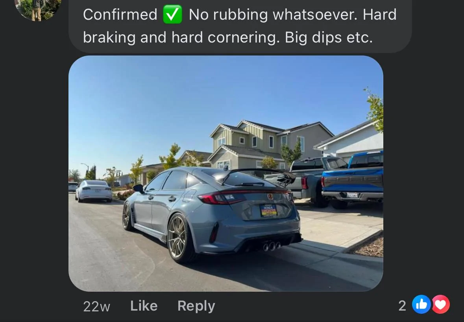Viewport: 464px width, 322px height.
Task: Click the dealer license plate in photo
Action: 268,211
